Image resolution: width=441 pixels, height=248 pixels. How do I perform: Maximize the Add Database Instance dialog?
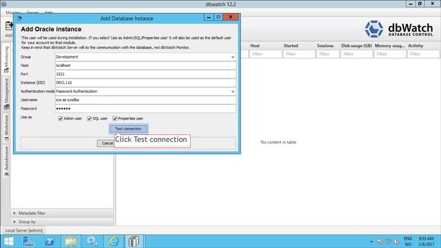[x=218, y=17]
